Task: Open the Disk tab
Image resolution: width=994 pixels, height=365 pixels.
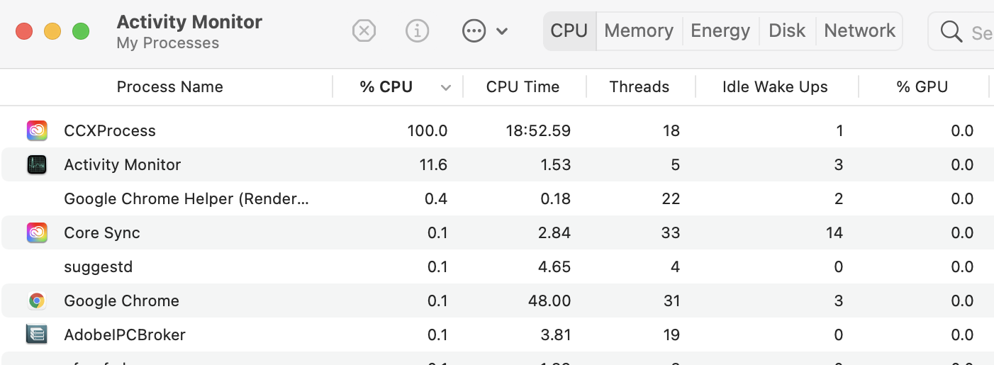Action: 787,31
